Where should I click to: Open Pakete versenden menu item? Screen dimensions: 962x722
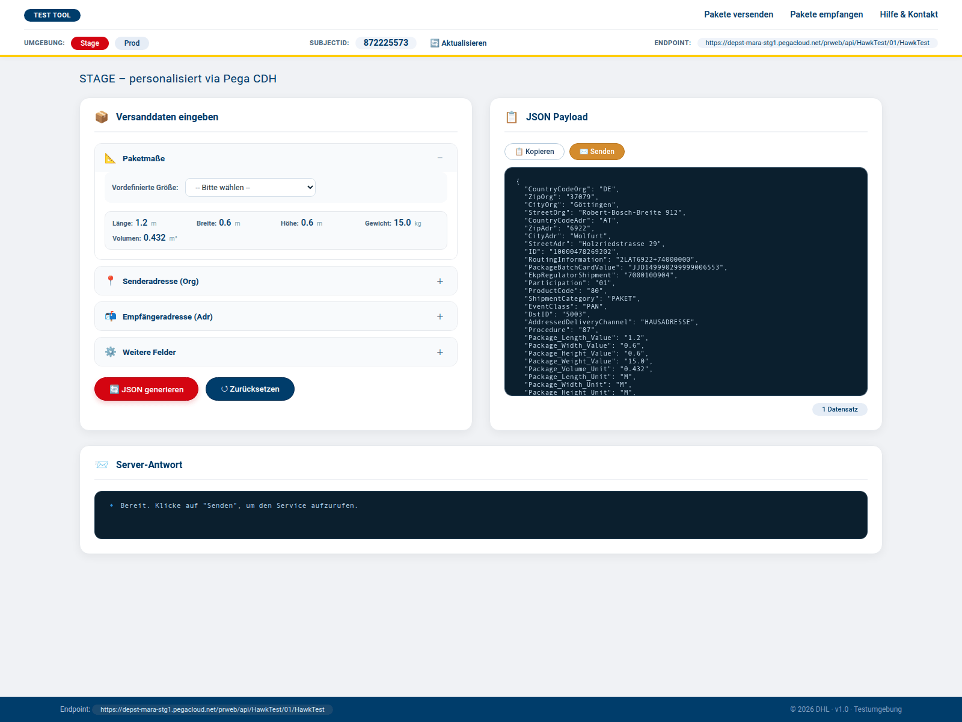[x=739, y=14]
